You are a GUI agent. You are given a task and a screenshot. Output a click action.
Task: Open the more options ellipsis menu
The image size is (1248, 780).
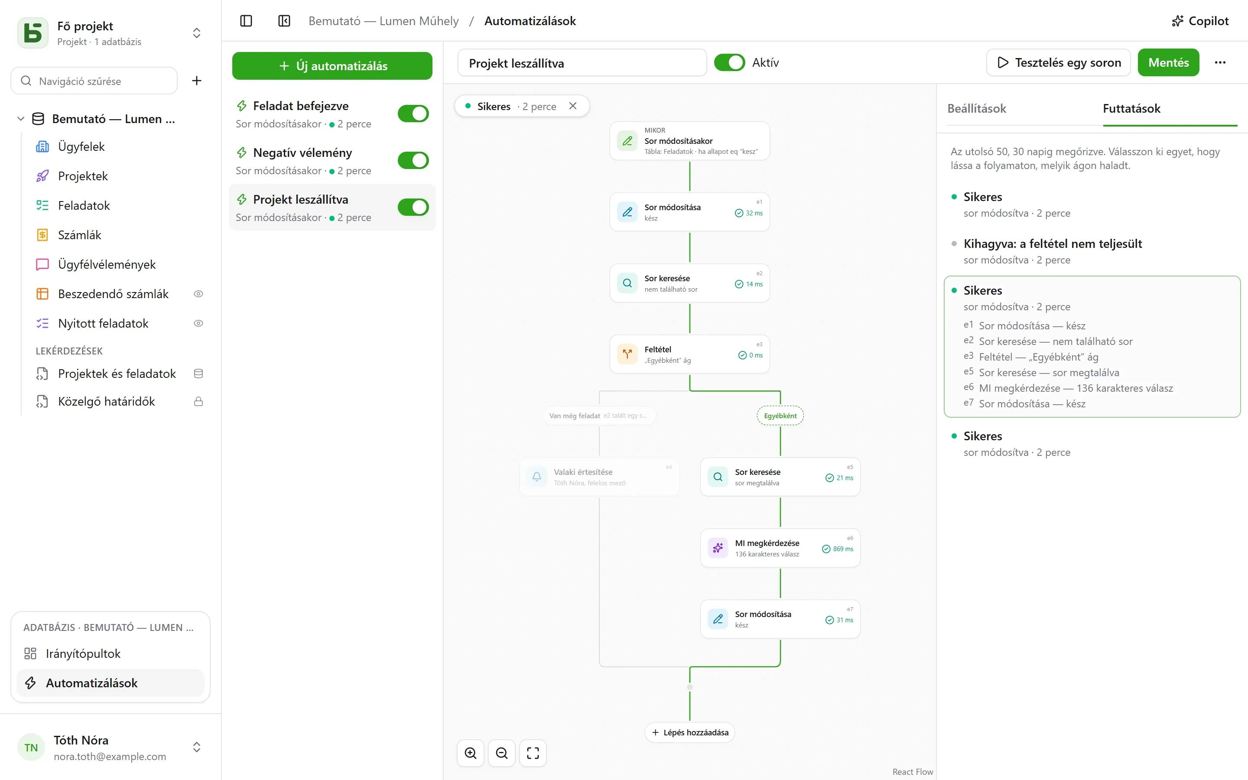[1220, 62]
